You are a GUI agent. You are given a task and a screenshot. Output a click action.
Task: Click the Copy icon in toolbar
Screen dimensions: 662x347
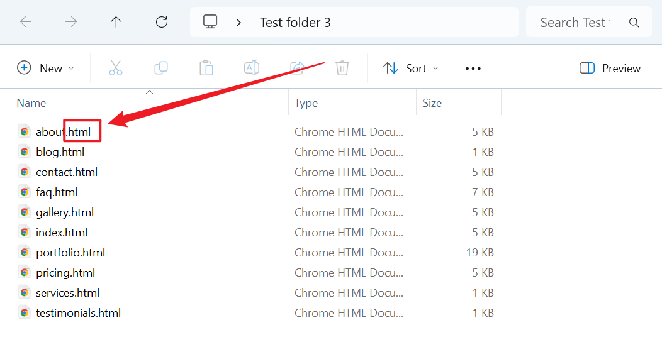[161, 68]
